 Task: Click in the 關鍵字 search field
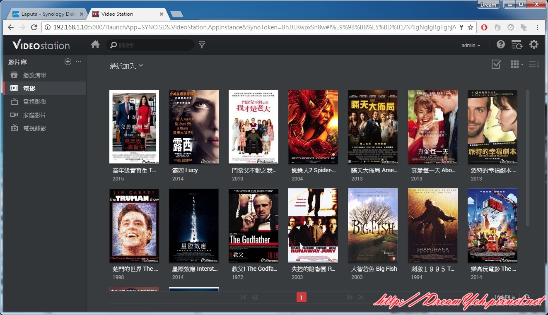[x=150, y=45]
